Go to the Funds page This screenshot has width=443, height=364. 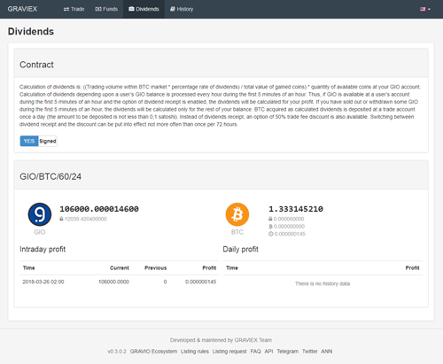(x=106, y=9)
